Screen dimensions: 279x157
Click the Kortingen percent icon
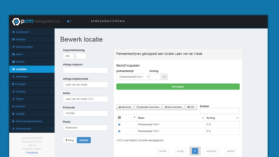13,84
